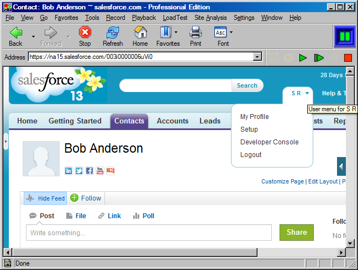This screenshot has width=358, height=270.
Task: Open the File menu
Action: (9, 18)
